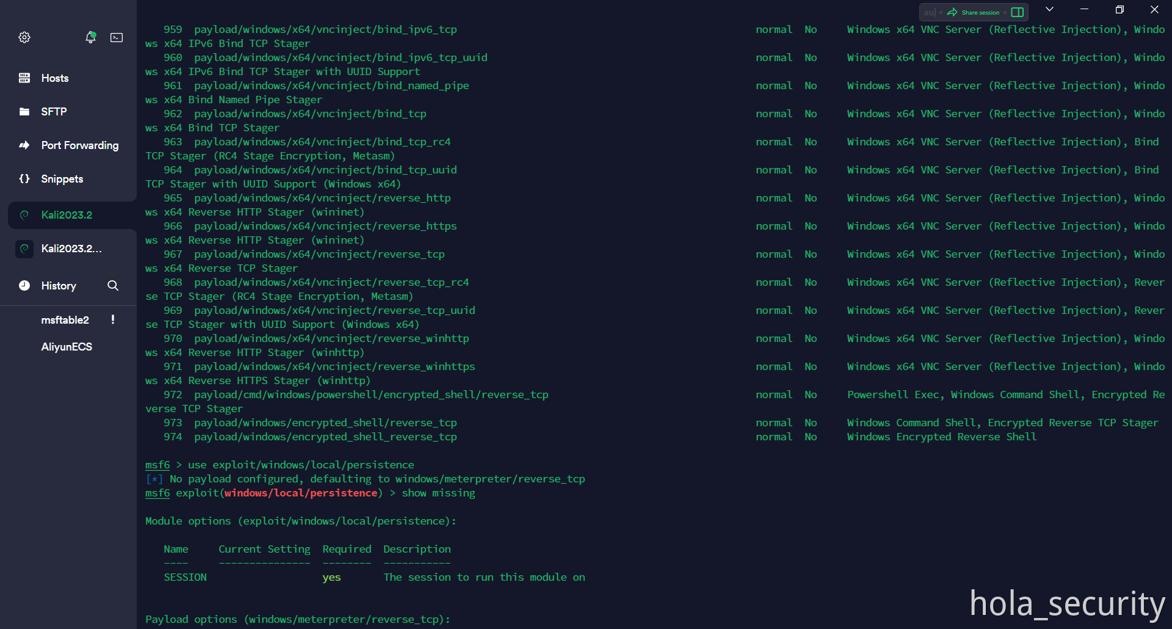
Task: Toggle the split view panel icon
Action: tap(1017, 12)
